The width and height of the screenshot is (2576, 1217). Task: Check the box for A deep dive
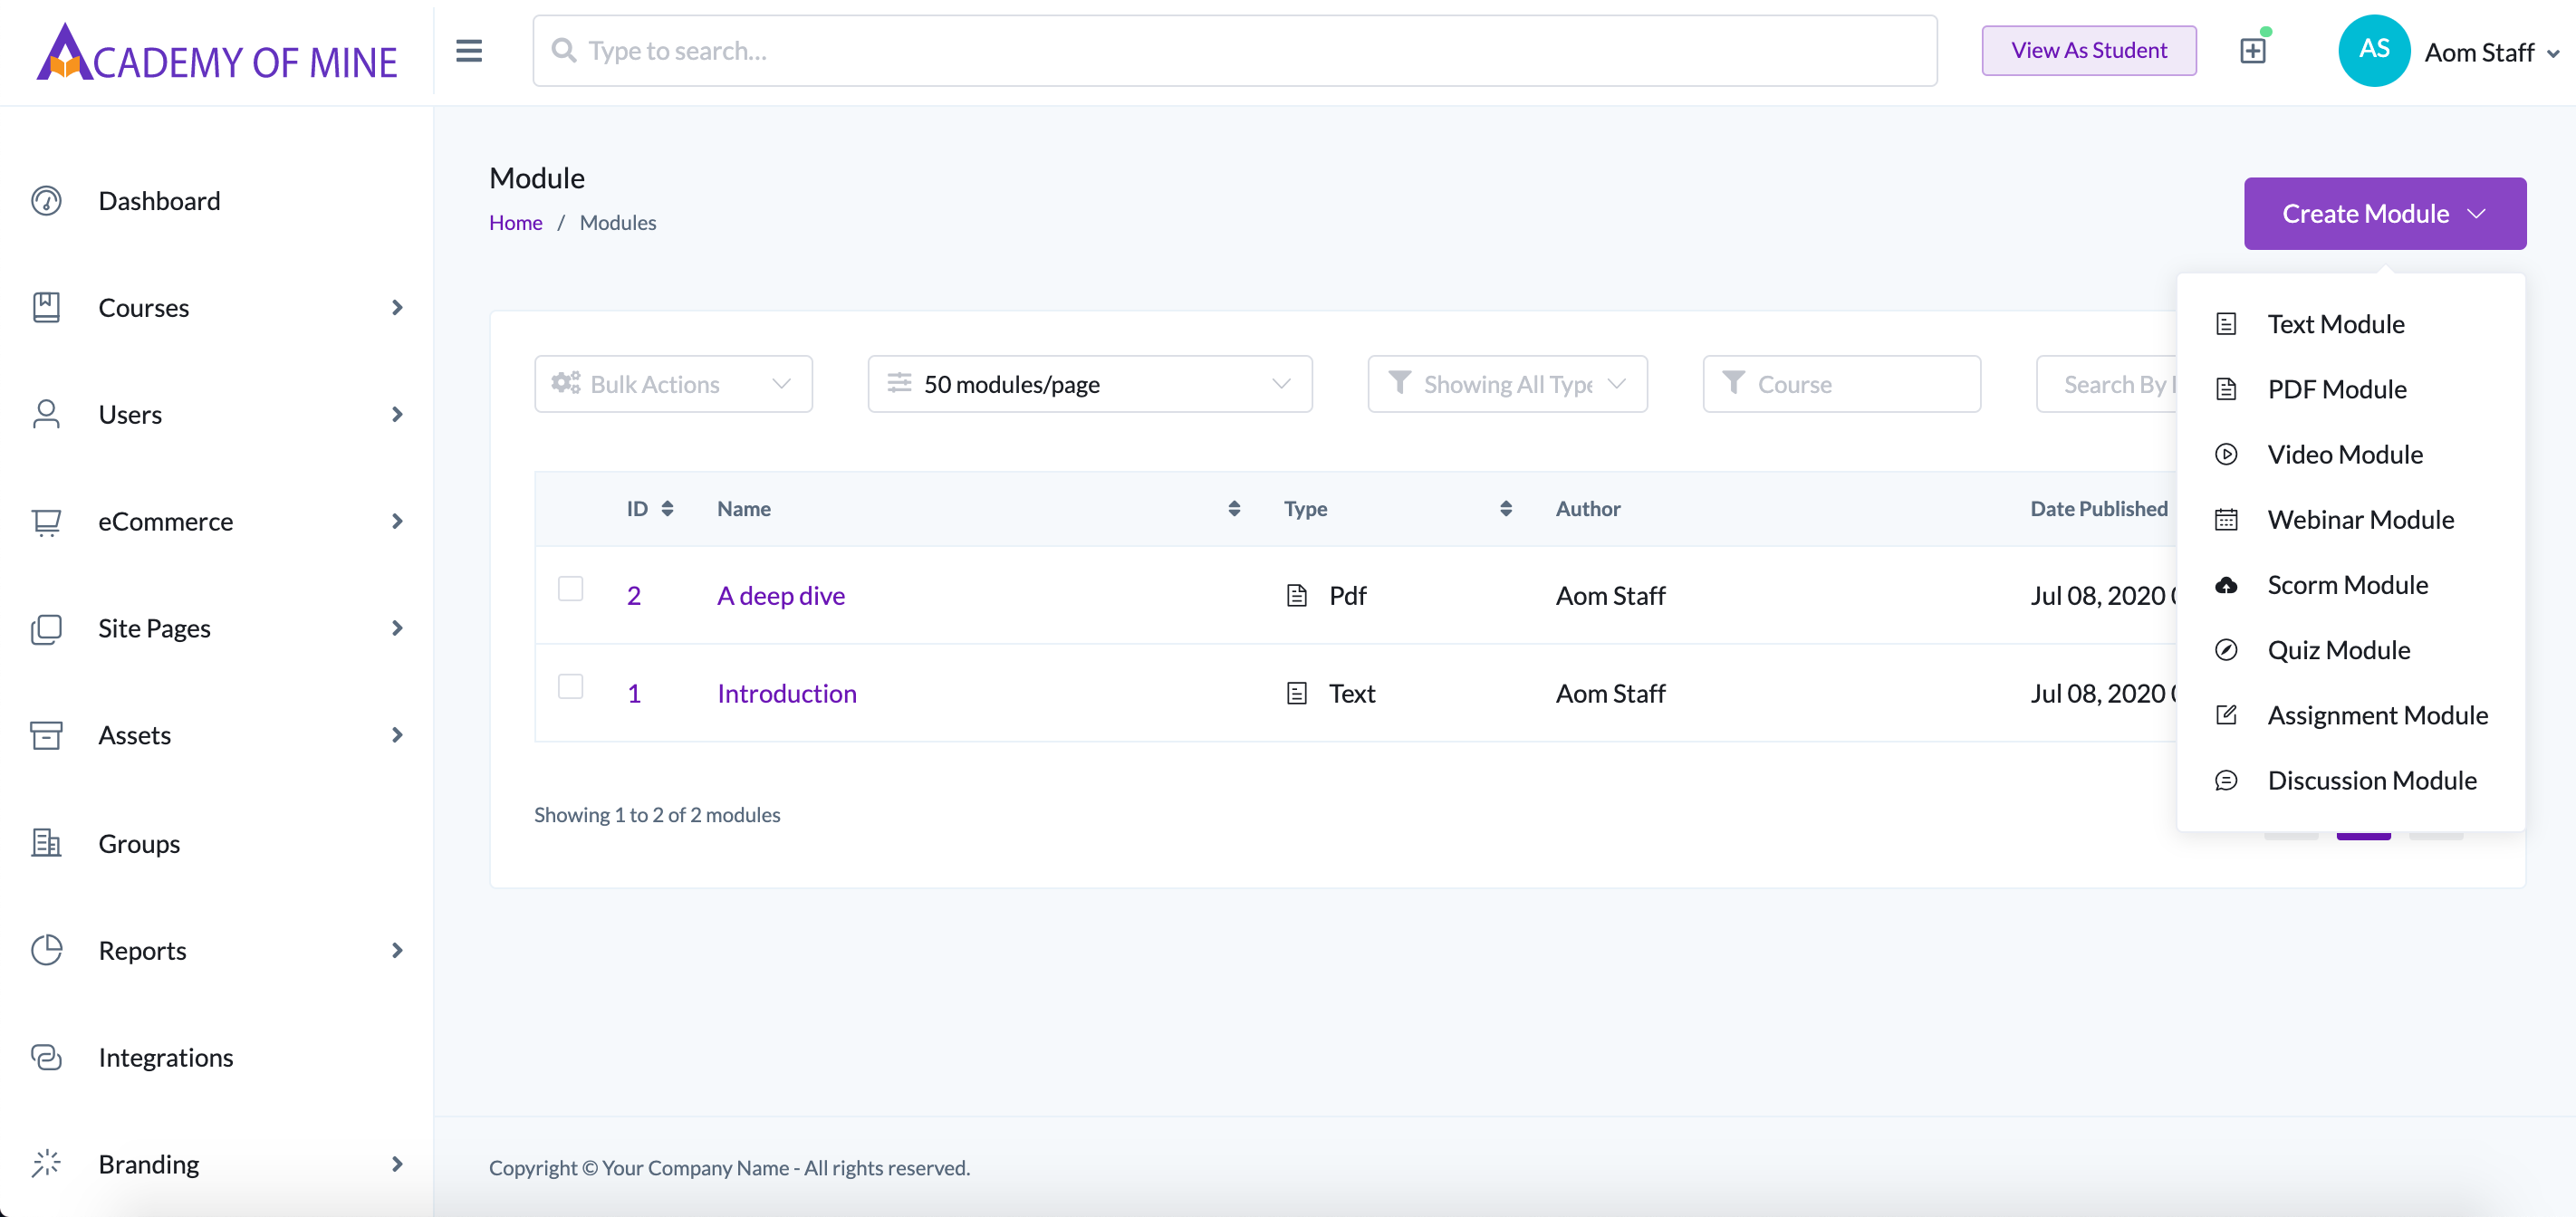coord(570,589)
